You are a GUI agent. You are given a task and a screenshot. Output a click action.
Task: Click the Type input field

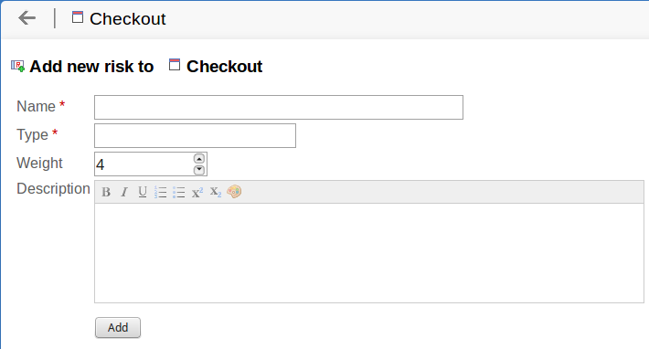195,135
